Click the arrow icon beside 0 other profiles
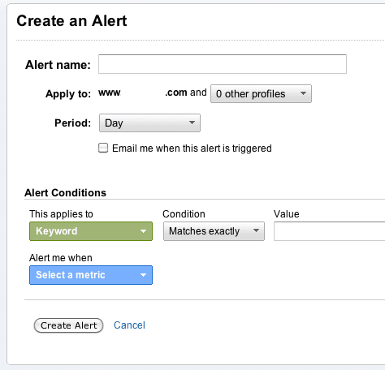 (303, 93)
